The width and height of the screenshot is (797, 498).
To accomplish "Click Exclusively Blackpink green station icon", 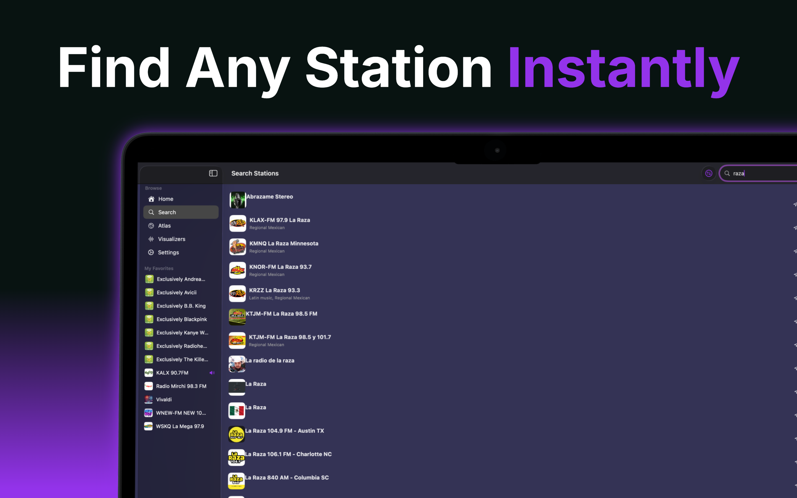I will pyautogui.click(x=149, y=319).
